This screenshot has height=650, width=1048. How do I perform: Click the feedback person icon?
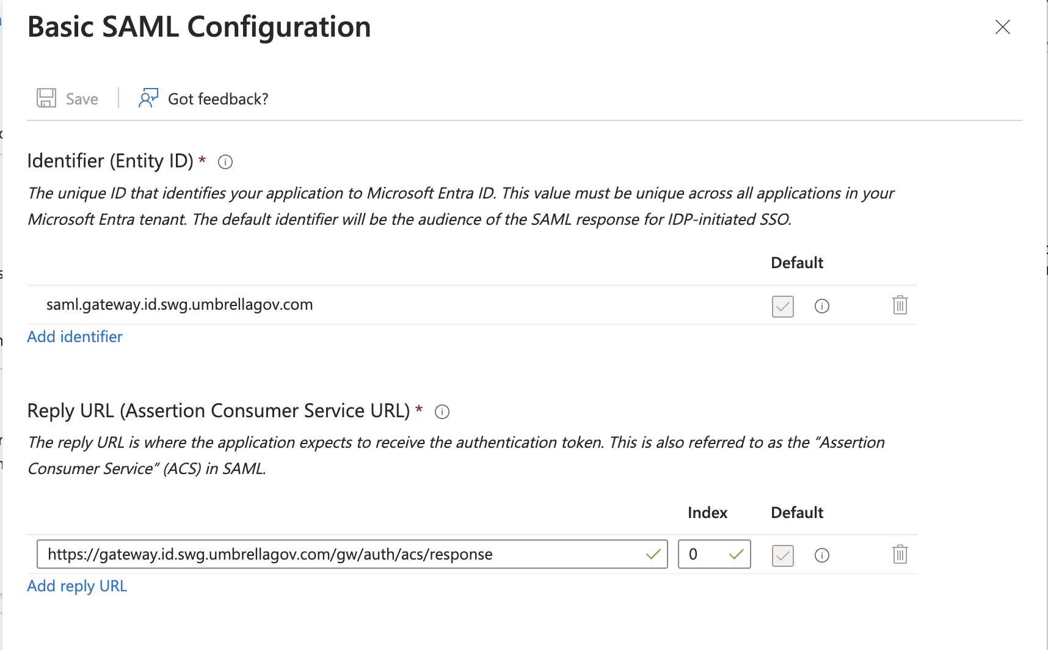(x=148, y=98)
